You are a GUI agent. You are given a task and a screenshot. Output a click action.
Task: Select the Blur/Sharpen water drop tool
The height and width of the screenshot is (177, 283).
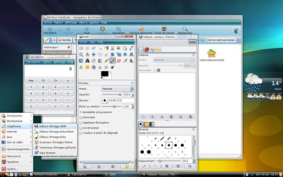(100, 67)
